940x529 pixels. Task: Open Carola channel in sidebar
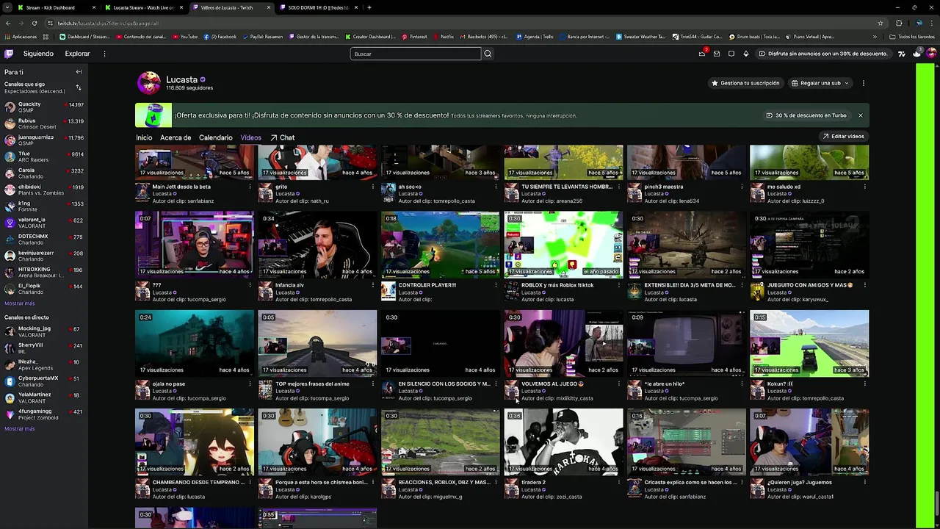(44, 173)
